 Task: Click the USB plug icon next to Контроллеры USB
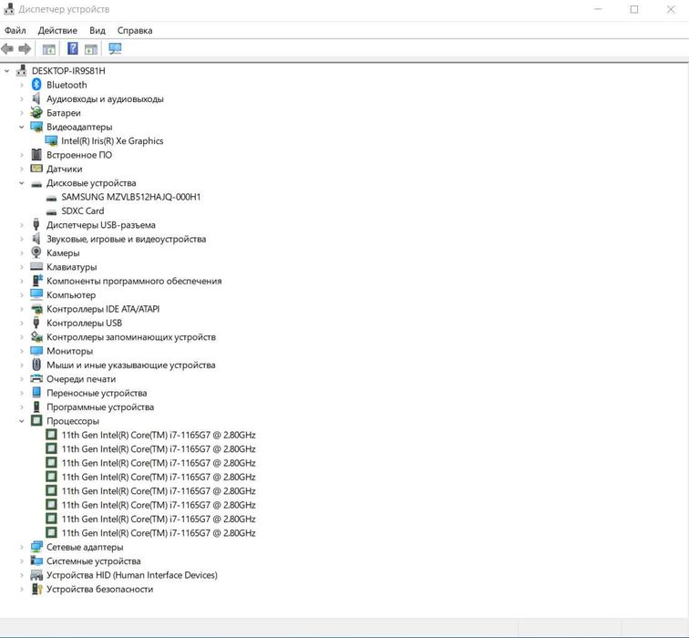36,323
